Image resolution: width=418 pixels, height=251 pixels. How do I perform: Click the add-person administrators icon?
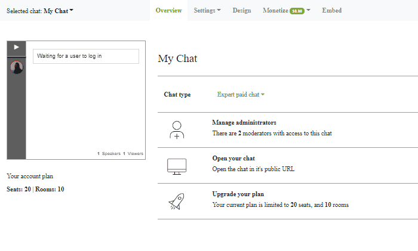(x=177, y=130)
